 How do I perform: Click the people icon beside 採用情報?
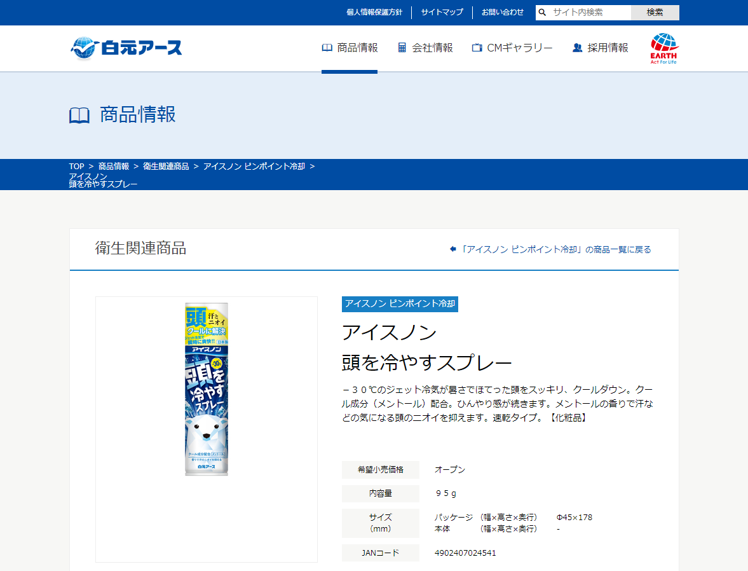[577, 48]
